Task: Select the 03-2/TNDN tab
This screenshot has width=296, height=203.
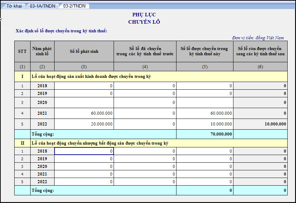Action: tap(74, 6)
